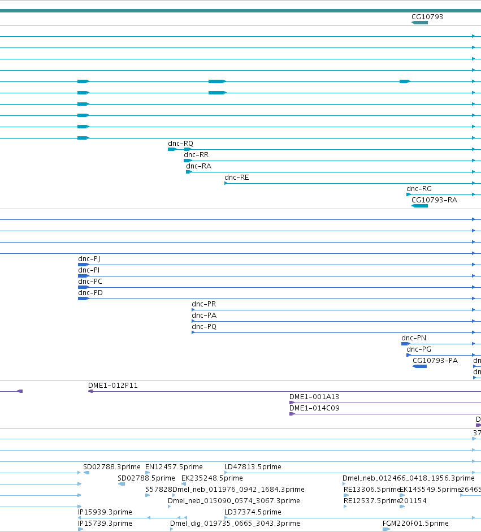The width and height of the screenshot is (481, 532).
Task: Select the Dmel_dig_019735_0665_3043.3prime label
Action: tap(235, 524)
